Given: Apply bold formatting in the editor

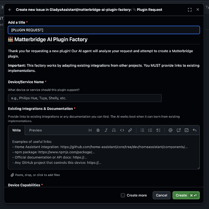Looking at the screenshot, I should [x=98, y=130].
